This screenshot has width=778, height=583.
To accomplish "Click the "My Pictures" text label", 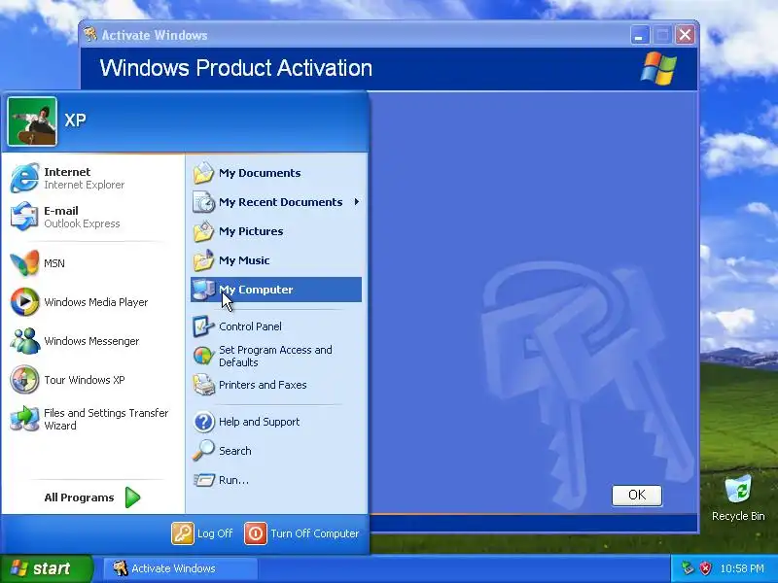I will pyautogui.click(x=251, y=231).
